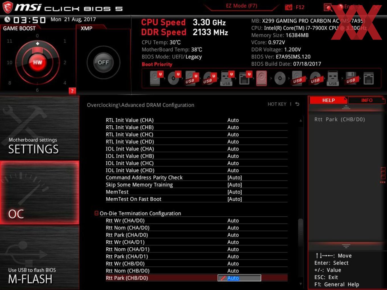The width and height of the screenshot is (387, 290).
Task: Select the legacy CD/DVD boot icon without badge
Action: click(280, 78)
